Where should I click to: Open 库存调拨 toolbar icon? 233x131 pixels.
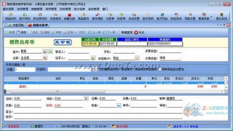pyautogui.click(x=98, y=17)
